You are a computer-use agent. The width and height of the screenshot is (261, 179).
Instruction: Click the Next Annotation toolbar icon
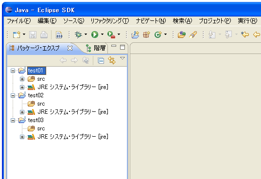pos(212,35)
